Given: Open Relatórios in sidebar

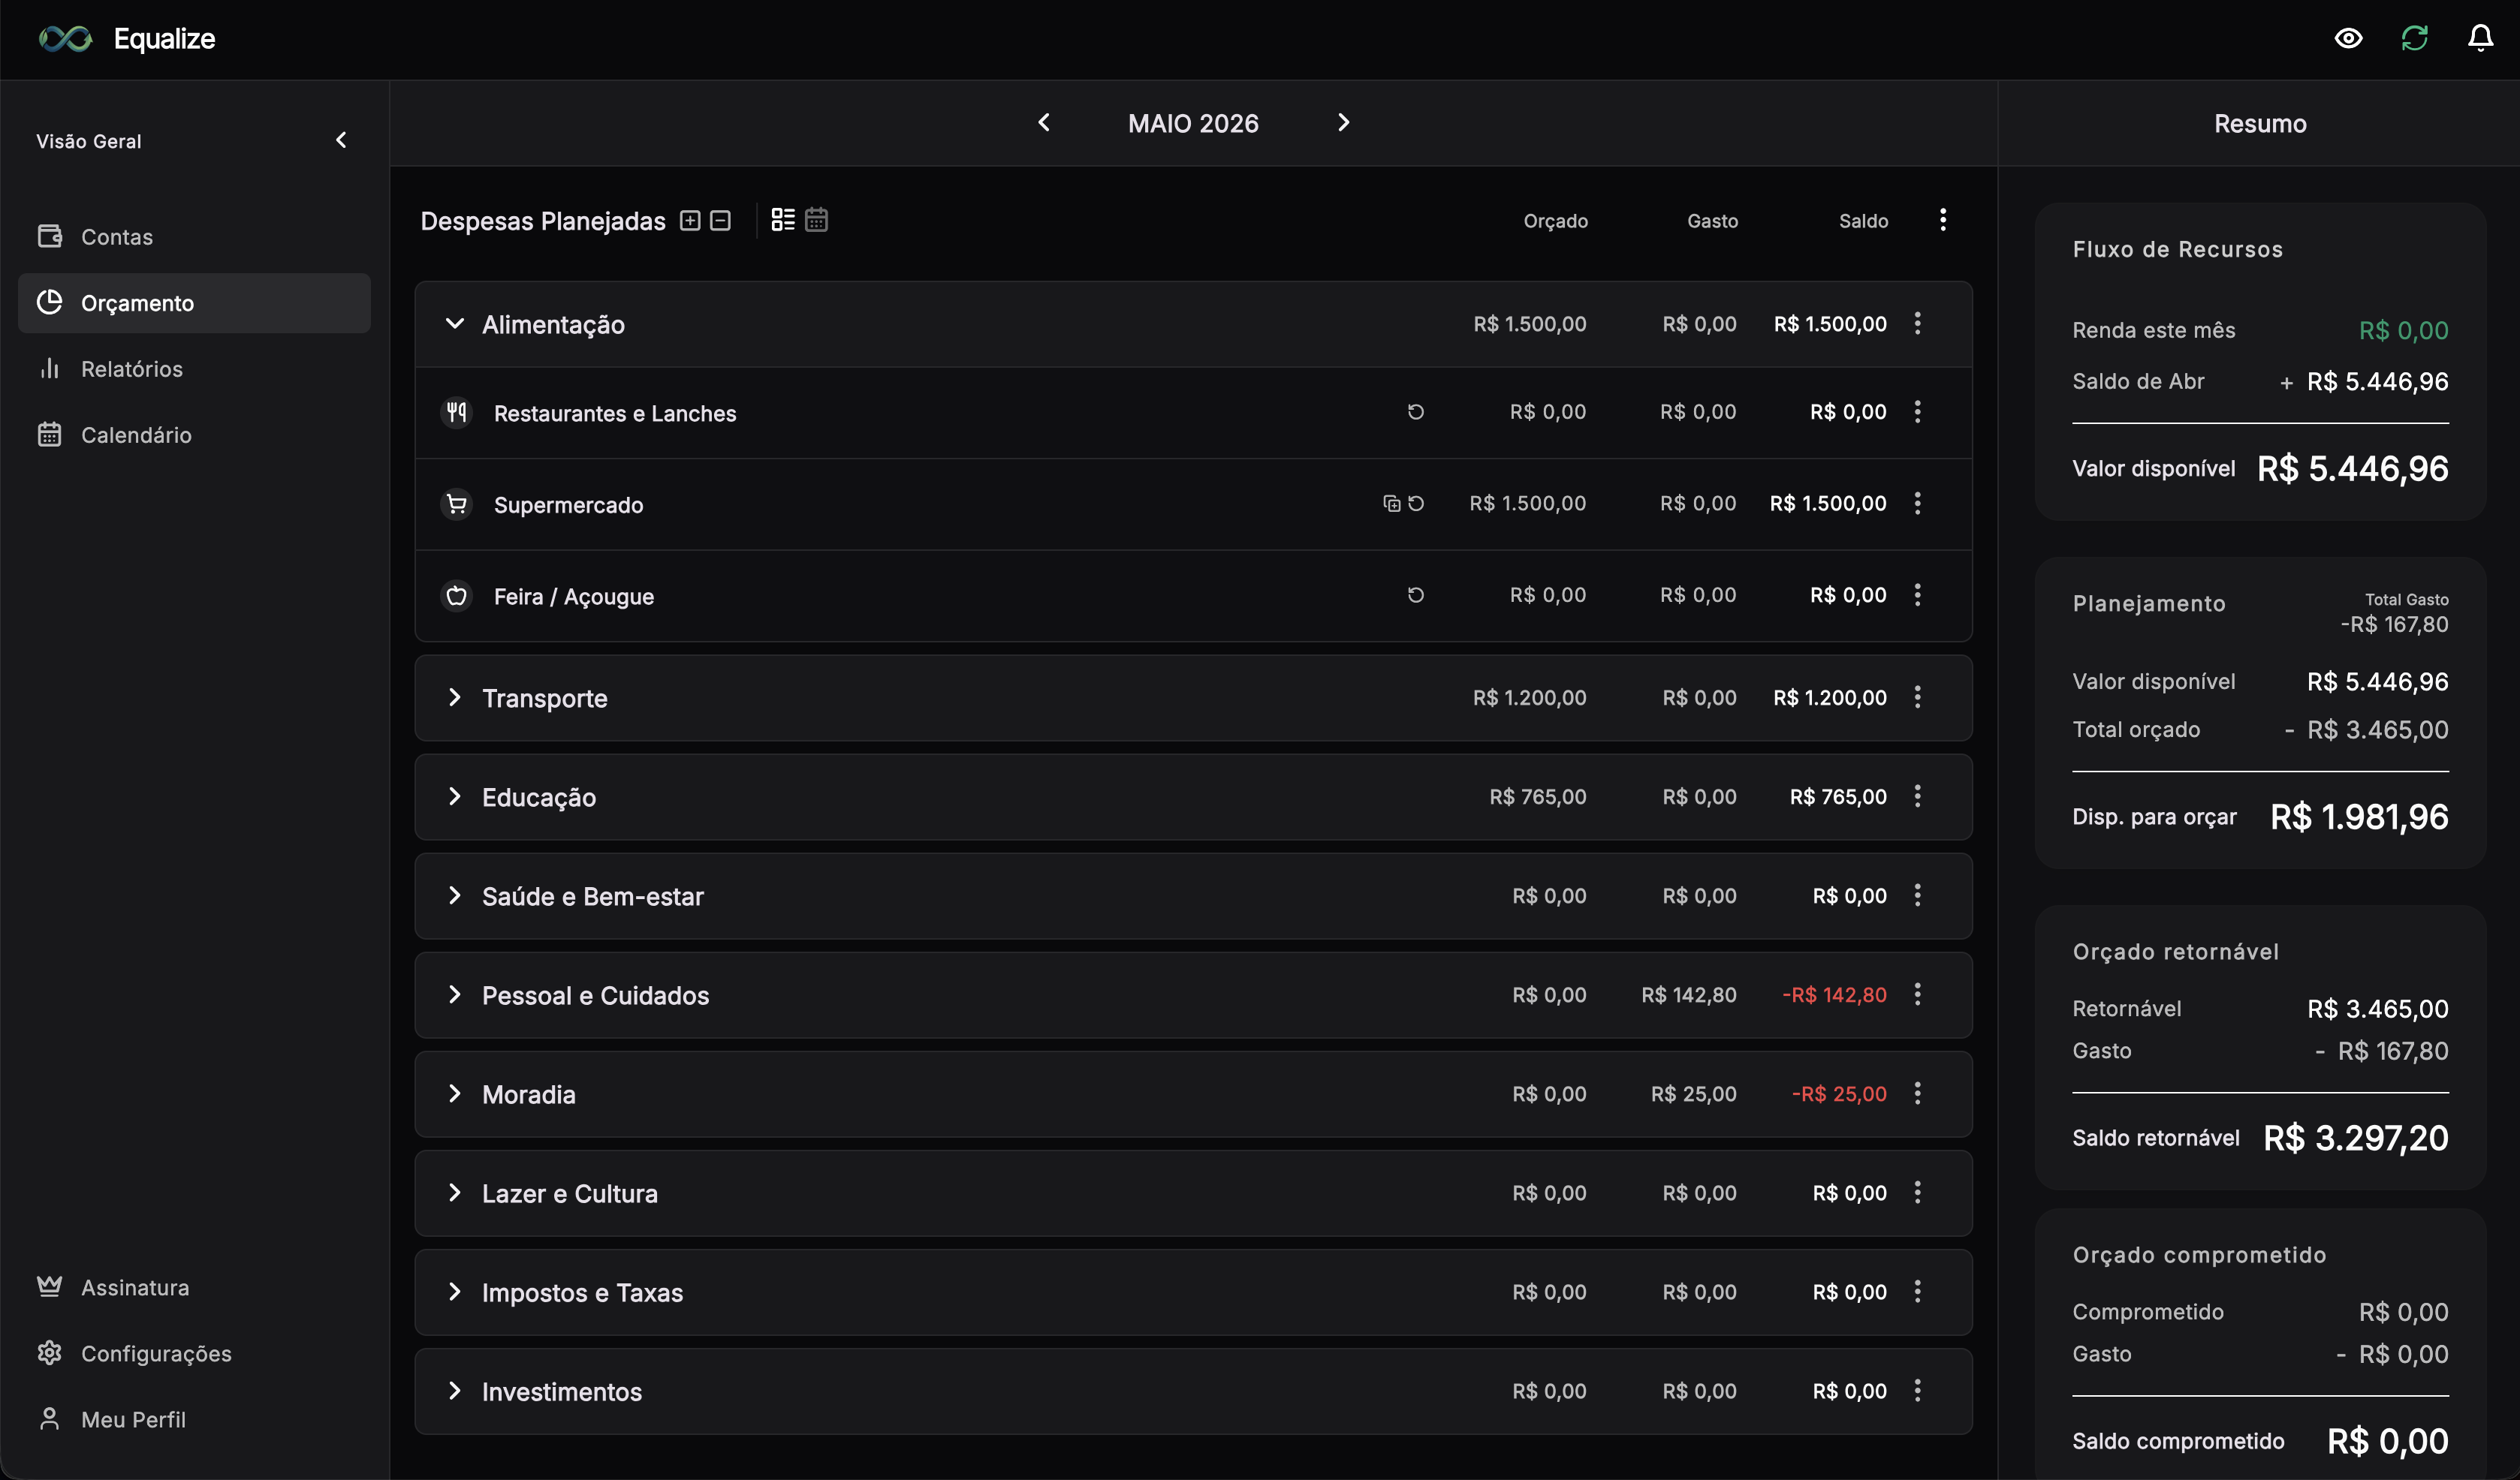Looking at the screenshot, I should 194,368.
